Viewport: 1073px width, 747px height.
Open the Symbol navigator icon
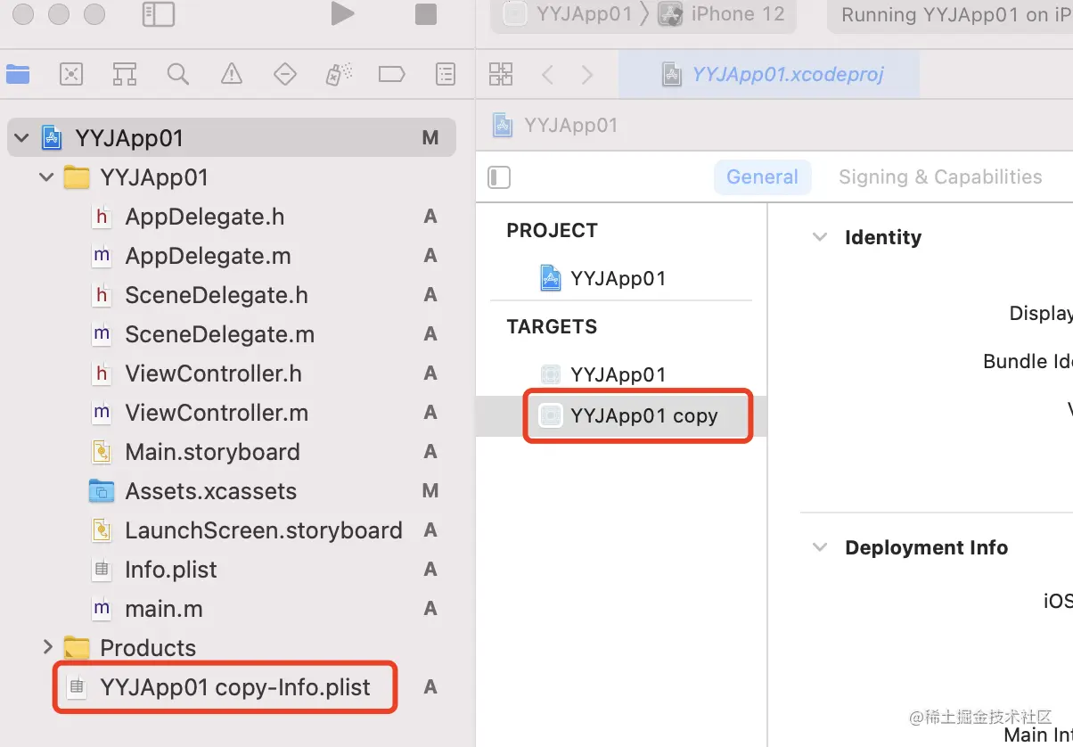[124, 74]
